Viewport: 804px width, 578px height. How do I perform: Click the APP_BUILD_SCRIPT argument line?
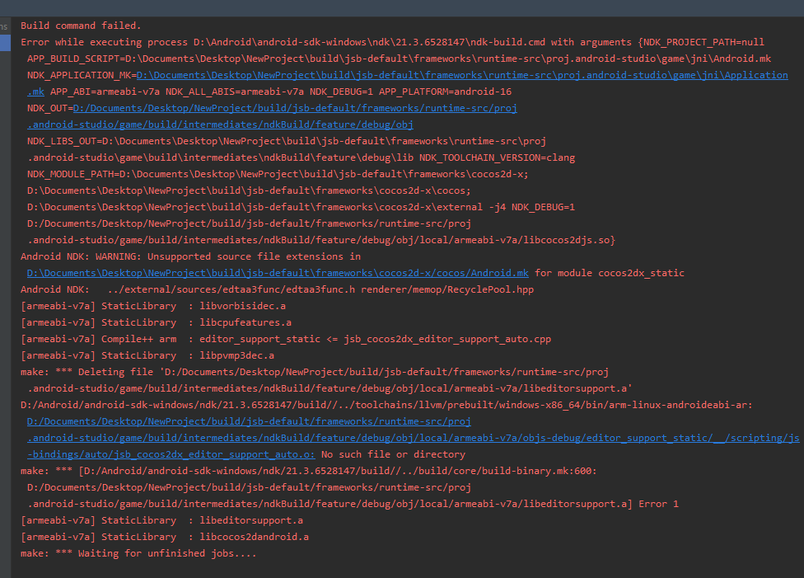coord(399,59)
